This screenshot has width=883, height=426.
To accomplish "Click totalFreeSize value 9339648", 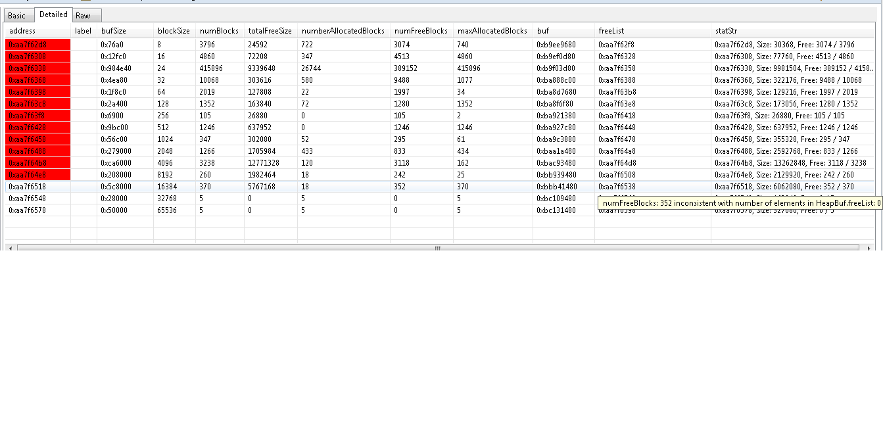I will pos(262,68).
